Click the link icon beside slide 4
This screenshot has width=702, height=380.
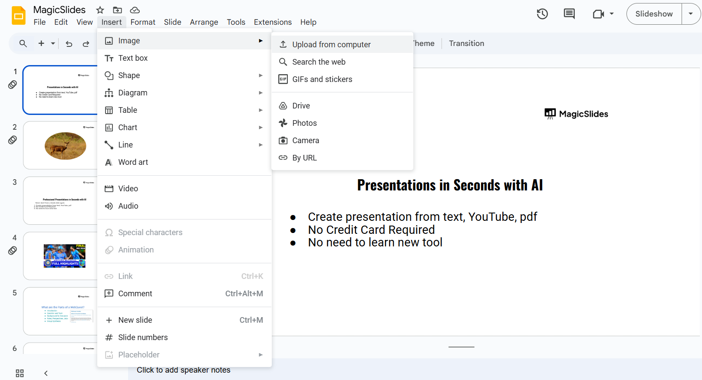click(x=13, y=250)
